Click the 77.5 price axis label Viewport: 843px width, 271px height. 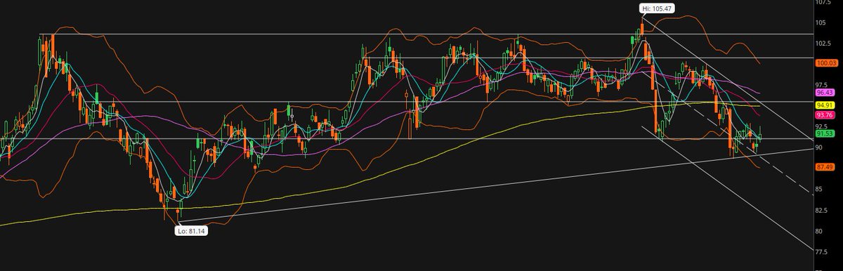pyautogui.click(x=821, y=251)
